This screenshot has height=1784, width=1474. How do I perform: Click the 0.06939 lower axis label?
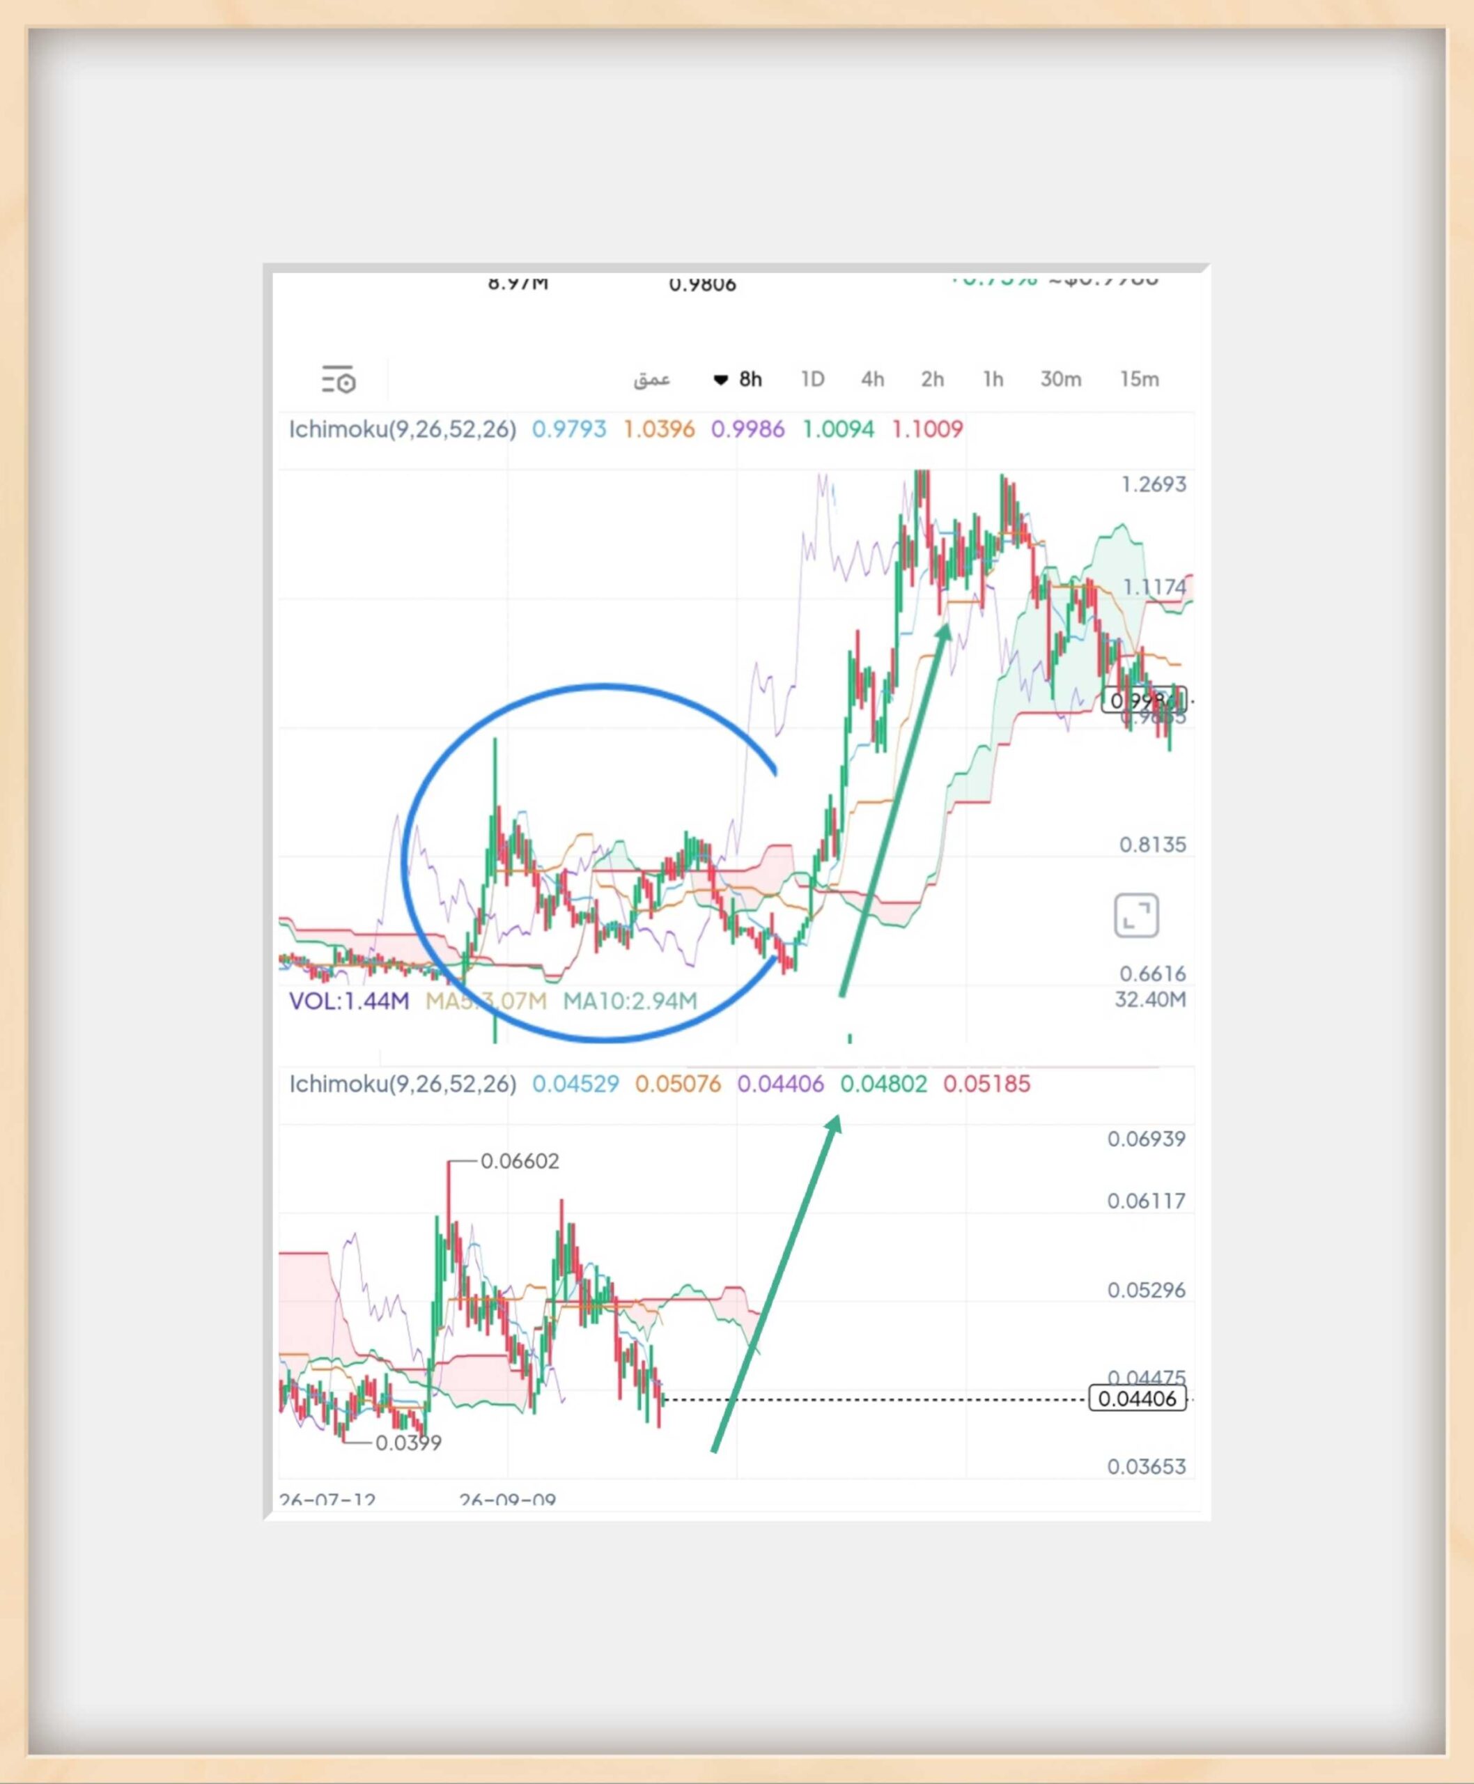pos(1147,1139)
